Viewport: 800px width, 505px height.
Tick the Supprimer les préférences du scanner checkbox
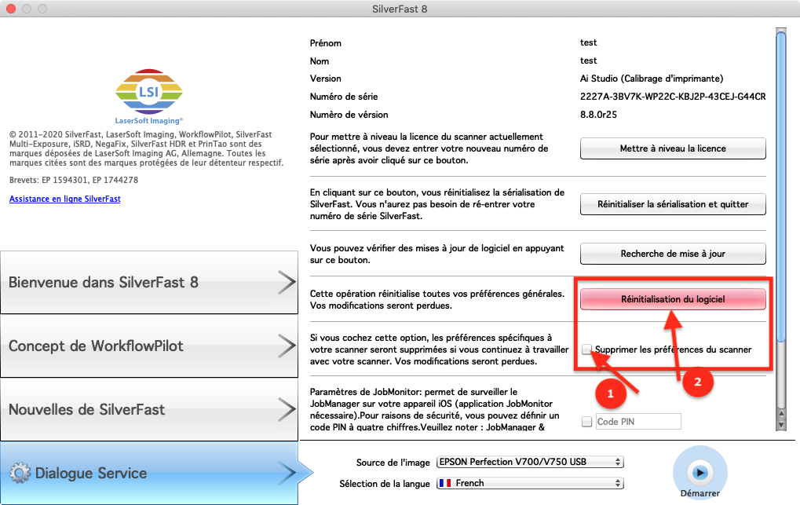tap(586, 349)
